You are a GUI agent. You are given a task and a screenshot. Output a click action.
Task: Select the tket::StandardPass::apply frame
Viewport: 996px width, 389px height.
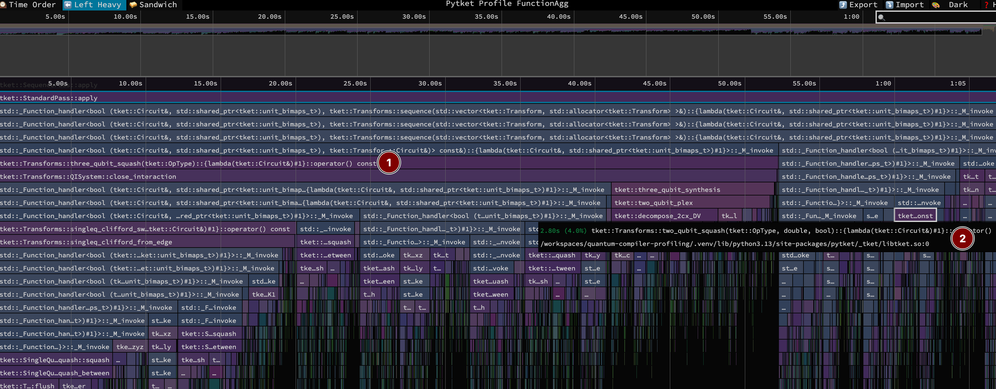click(49, 98)
